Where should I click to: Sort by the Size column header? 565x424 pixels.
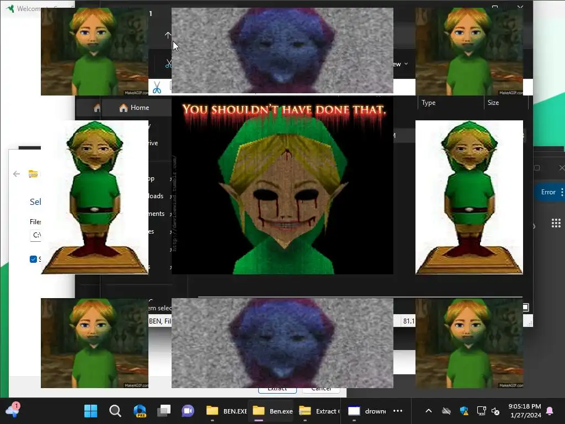click(493, 103)
